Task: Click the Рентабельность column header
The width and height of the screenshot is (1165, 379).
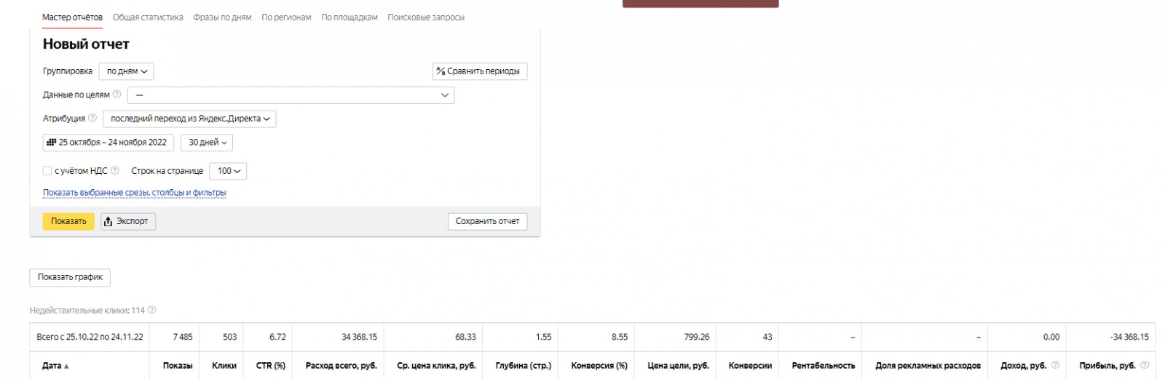Action: click(x=823, y=366)
